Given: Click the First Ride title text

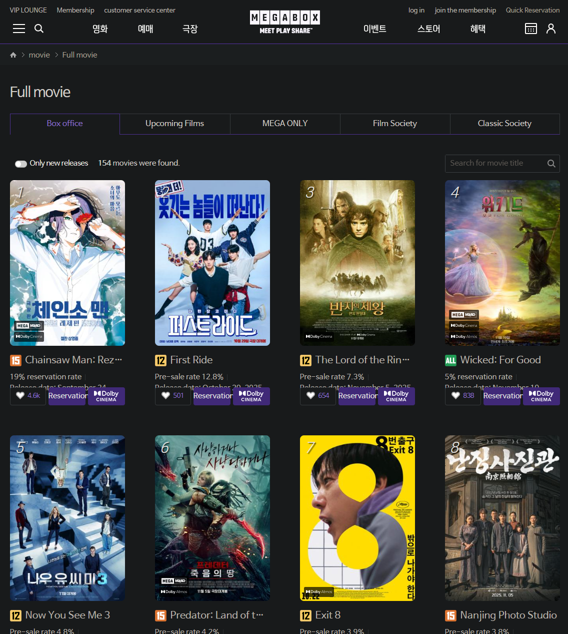Looking at the screenshot, I should tap(191, 360).
